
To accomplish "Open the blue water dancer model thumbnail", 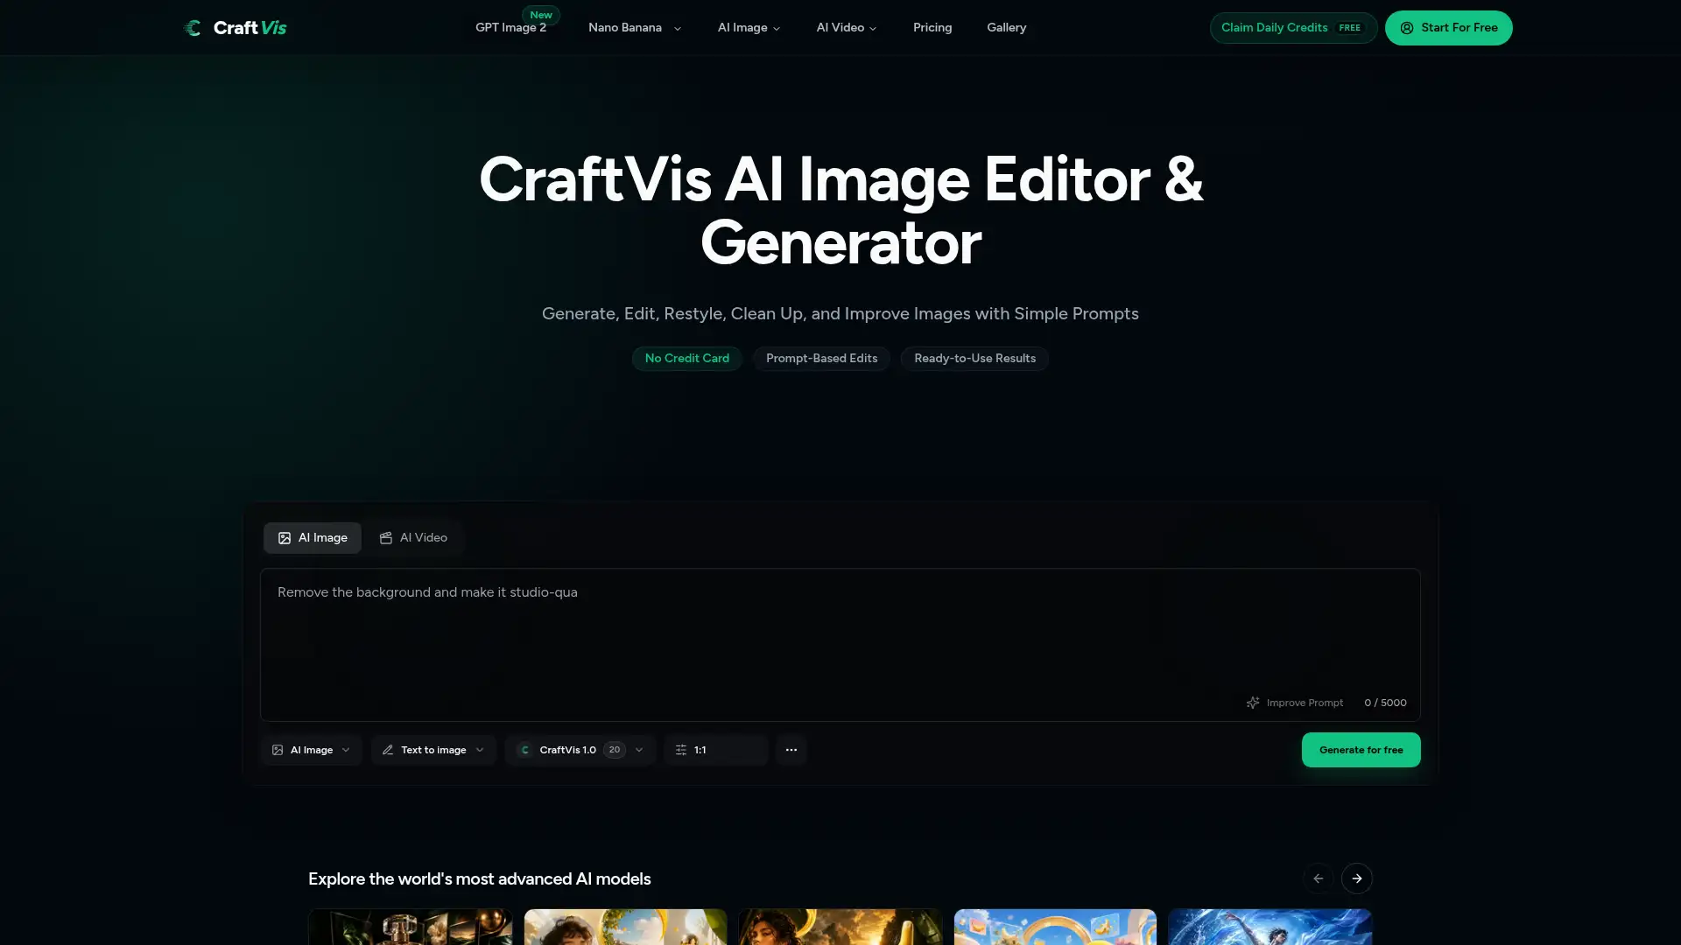I will [1270, 927].
